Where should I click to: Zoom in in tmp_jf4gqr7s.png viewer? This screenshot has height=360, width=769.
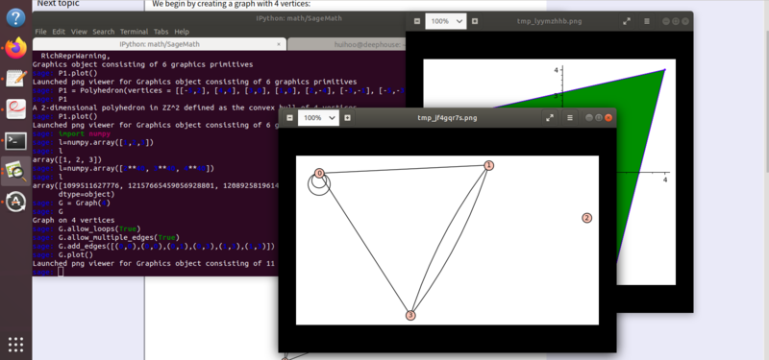(347, 118)
